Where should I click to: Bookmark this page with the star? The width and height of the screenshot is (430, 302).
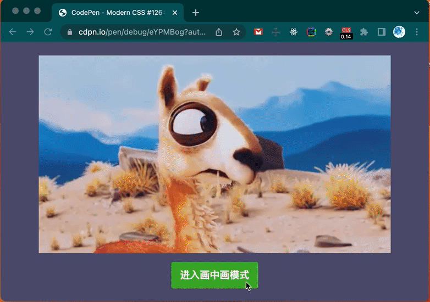(x=236, y=32)
